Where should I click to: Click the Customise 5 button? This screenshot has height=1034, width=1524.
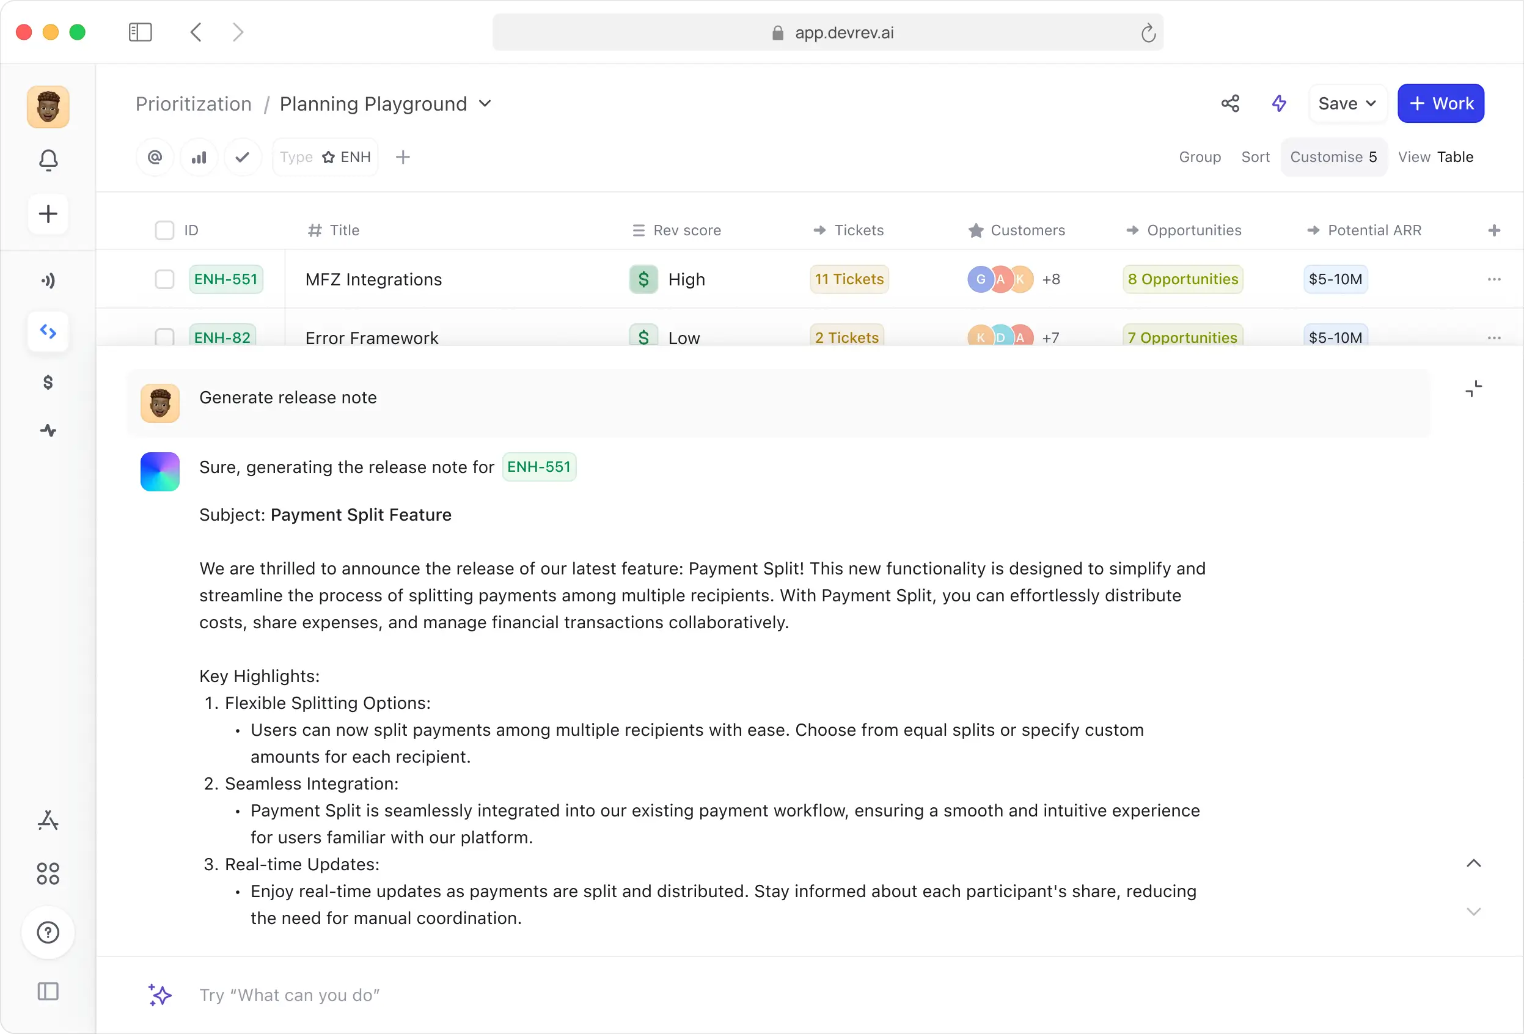coord(1333,158)
